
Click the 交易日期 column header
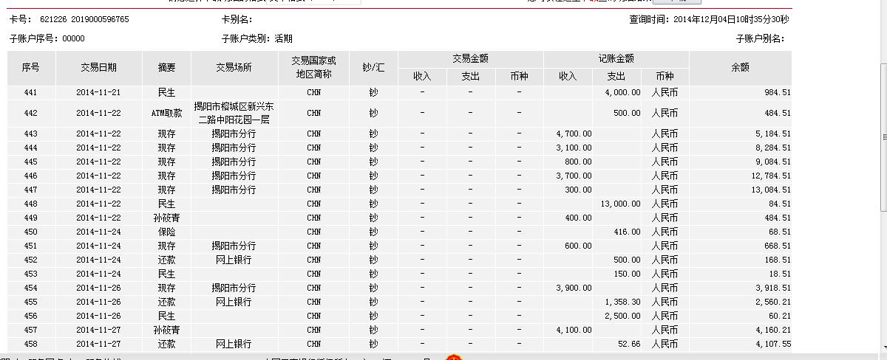[x=98, y=68]
